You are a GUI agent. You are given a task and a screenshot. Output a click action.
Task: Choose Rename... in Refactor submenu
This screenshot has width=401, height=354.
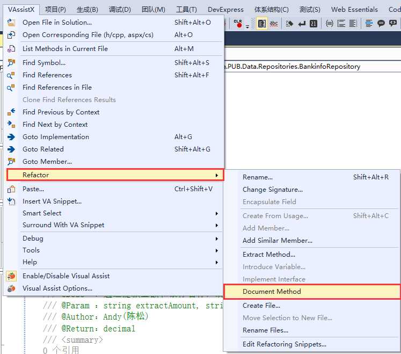coord(312,177)
